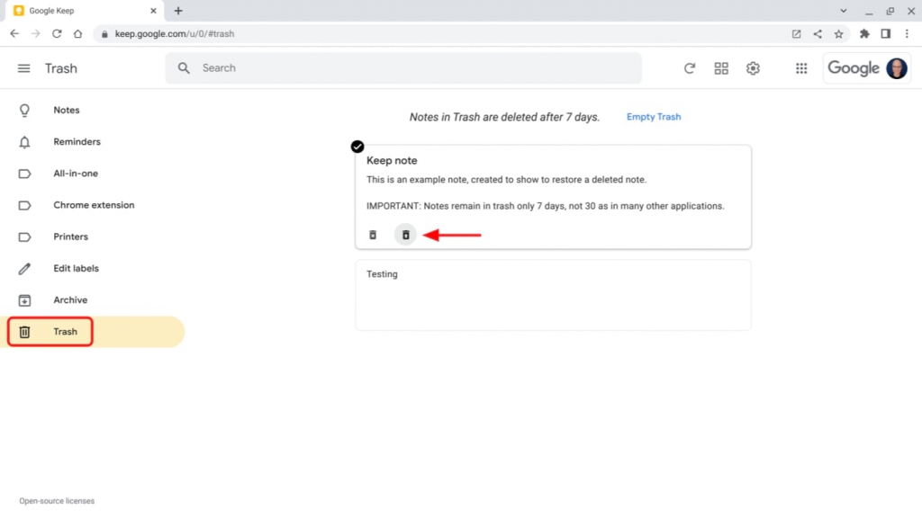Image resolution: width=922 pixels, height=518 pixels.
Task: Open Reminders from the sidebar
Action: pyautogui.click(x=77, y=141)
